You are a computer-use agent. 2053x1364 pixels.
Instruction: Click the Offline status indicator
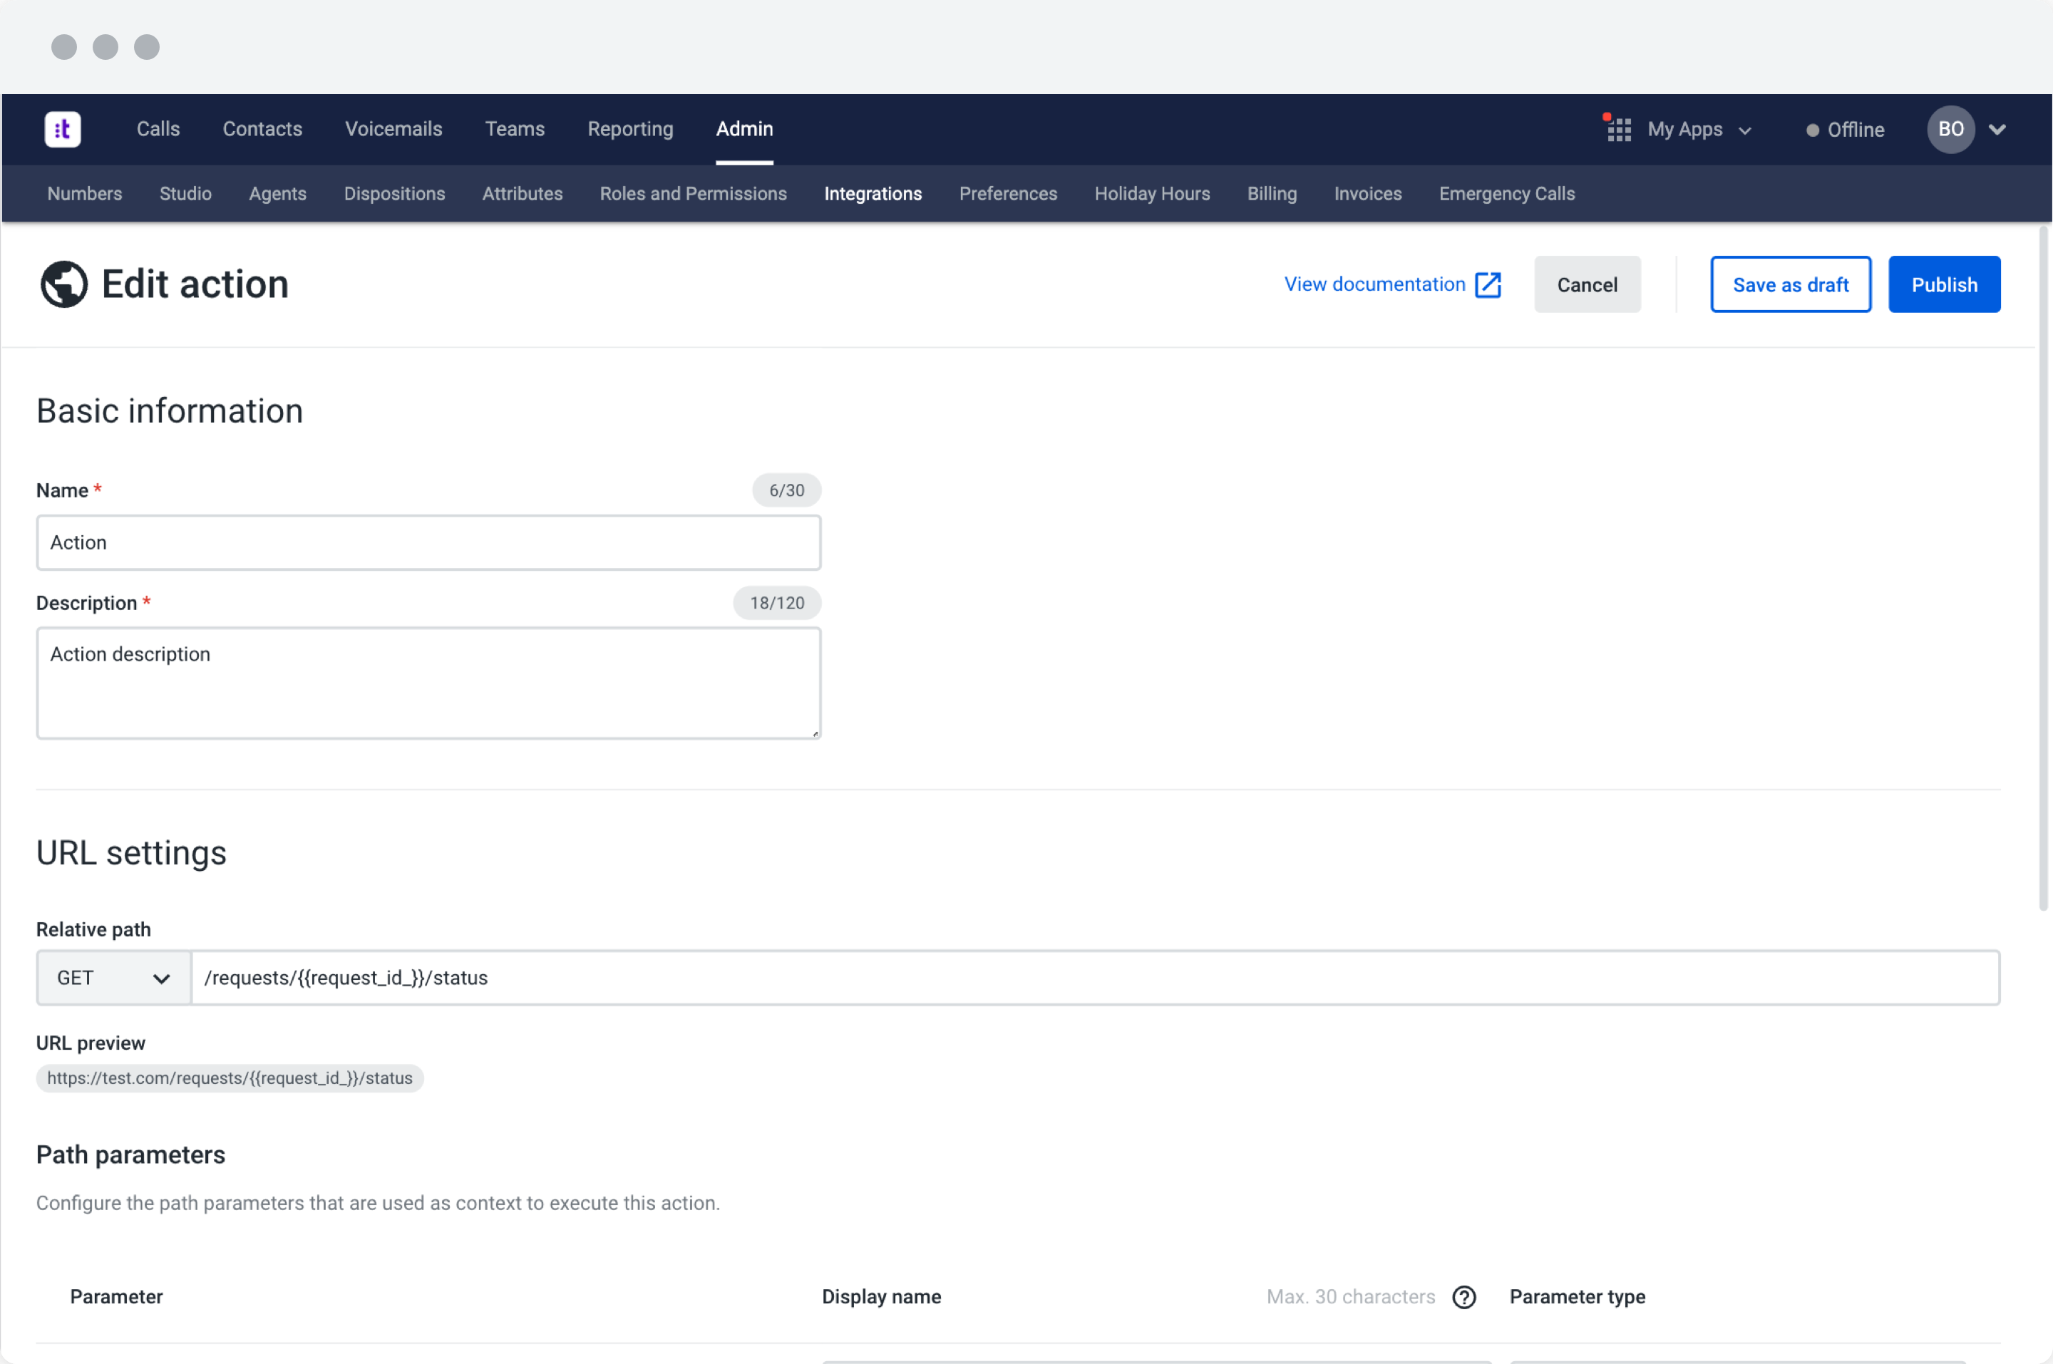[x=1845, y=130]
